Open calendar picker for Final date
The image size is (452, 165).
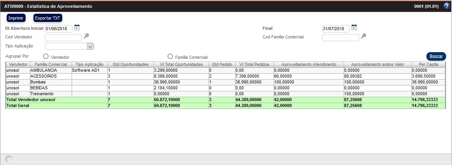tap(354, 27)
